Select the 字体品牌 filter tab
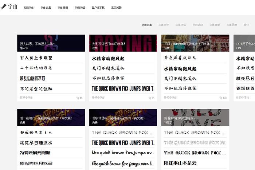This screenshot has width=255, height=170. point(232,25)
